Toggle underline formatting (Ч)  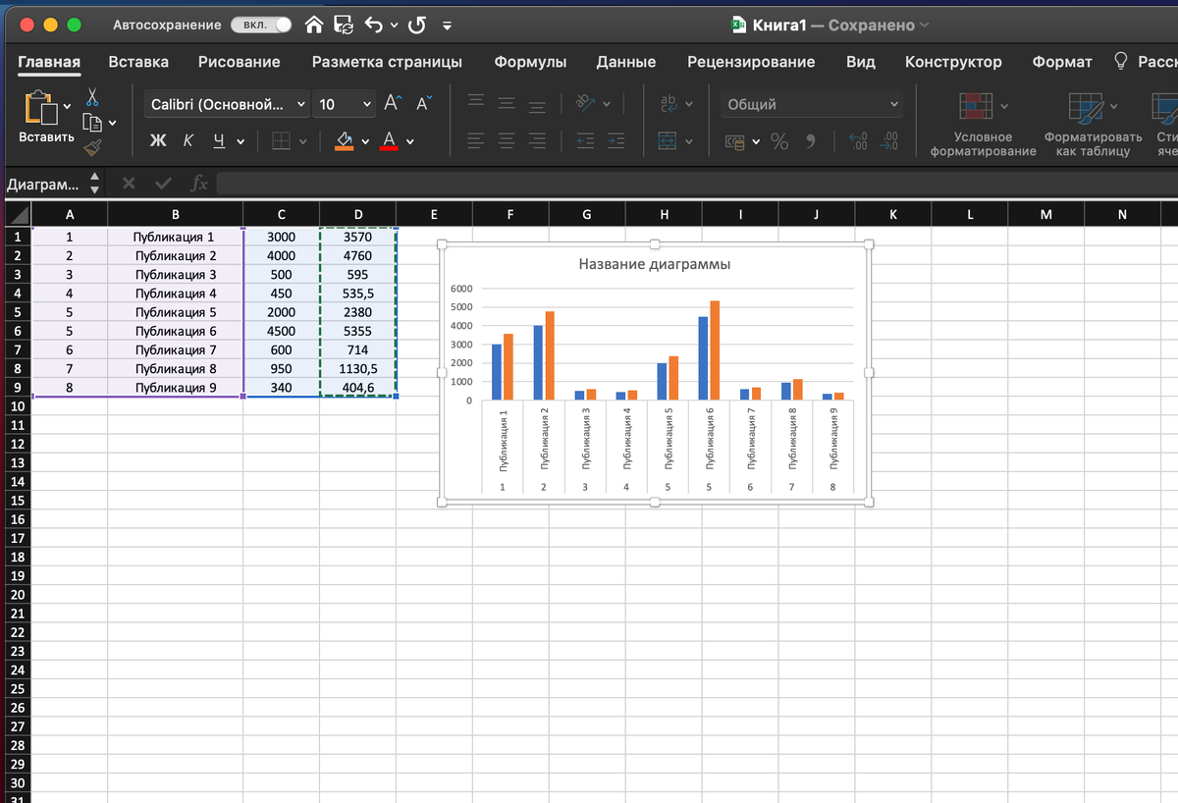point(218,141)
